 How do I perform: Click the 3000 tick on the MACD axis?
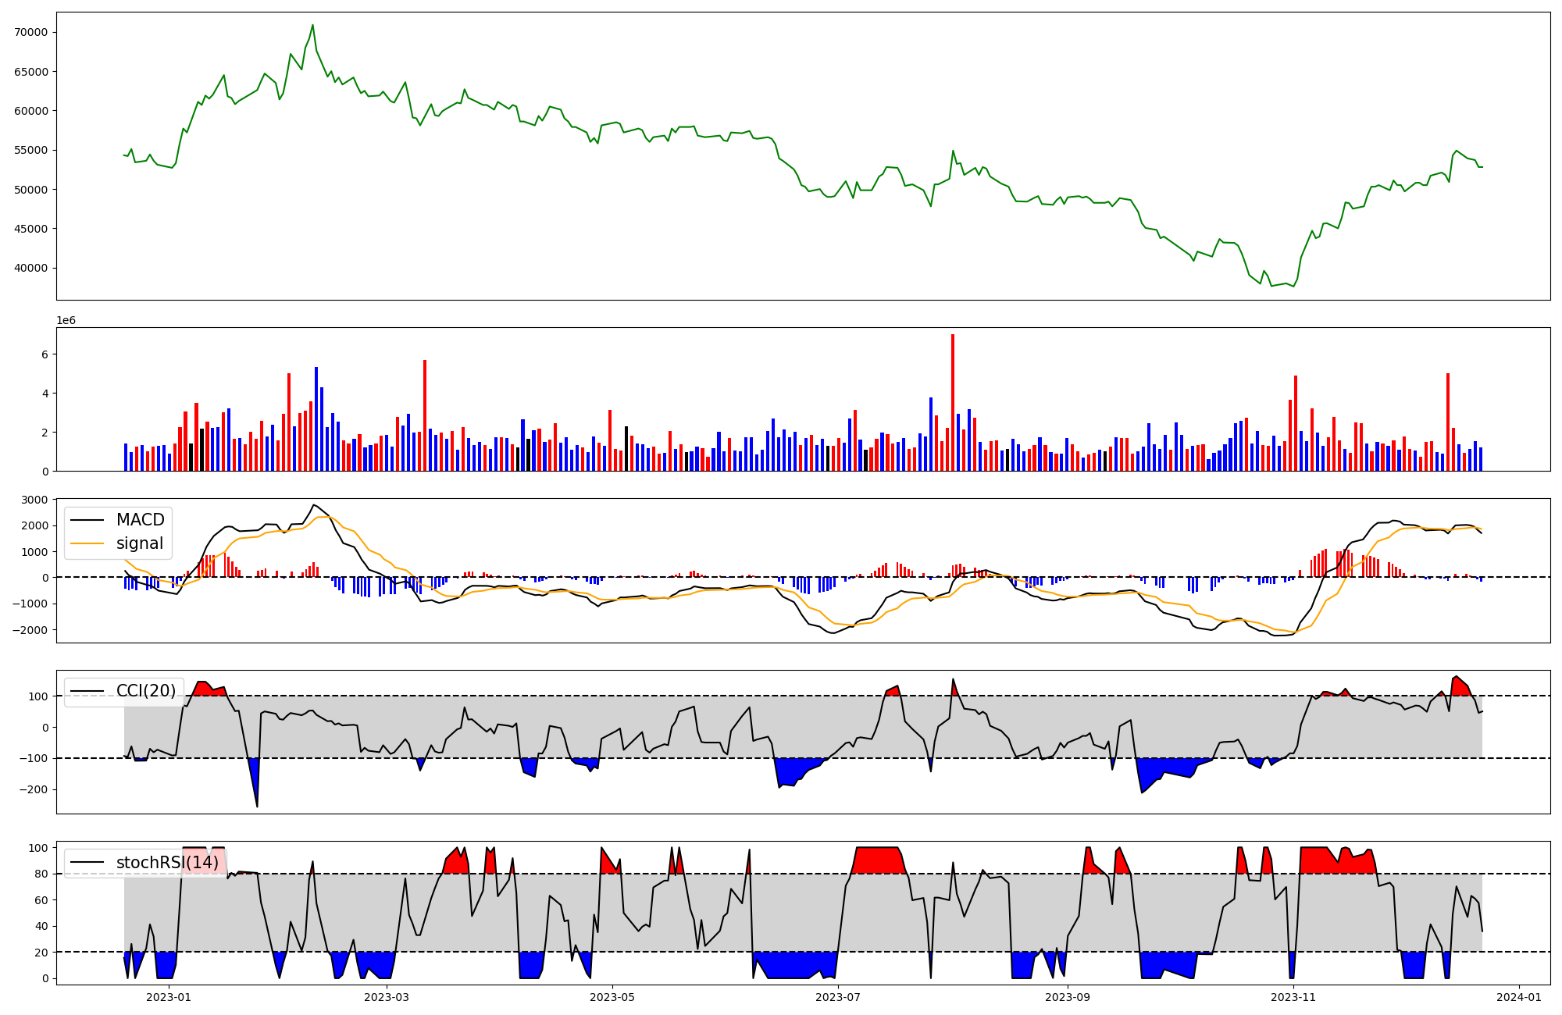coord(36,500)
